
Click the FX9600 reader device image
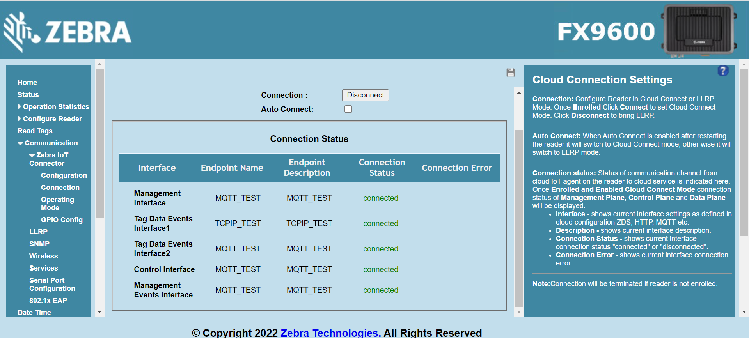click(699, 30)
